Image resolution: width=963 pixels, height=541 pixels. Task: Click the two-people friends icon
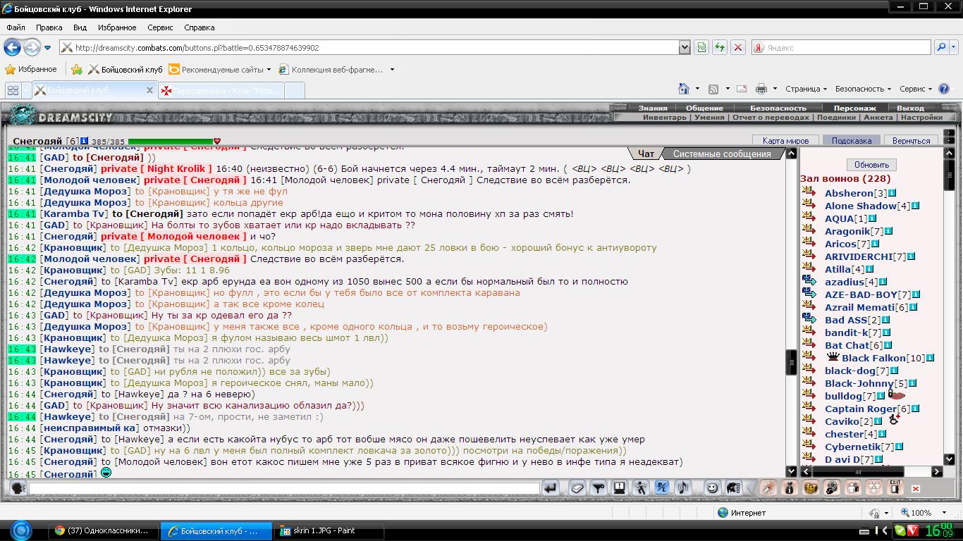pyautogui.click(x=853, y=487)
